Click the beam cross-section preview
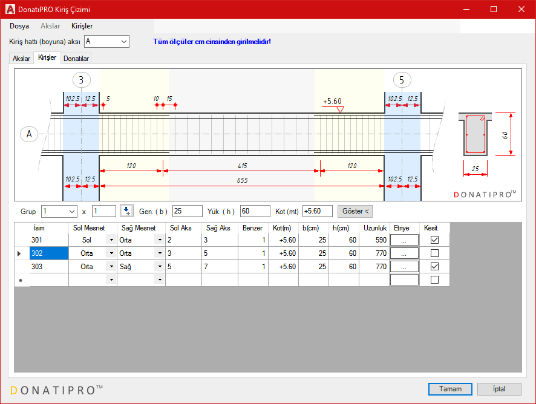The image size is (536, 404). [476, 134]
